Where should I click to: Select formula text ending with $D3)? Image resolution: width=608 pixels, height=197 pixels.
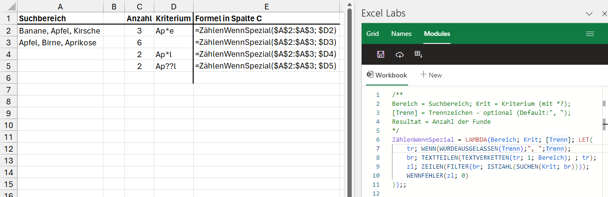pos(266,43)
